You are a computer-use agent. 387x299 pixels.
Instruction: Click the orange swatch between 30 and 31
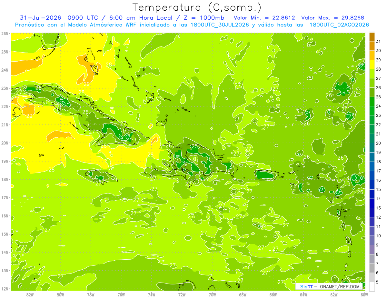pos(372,46)
